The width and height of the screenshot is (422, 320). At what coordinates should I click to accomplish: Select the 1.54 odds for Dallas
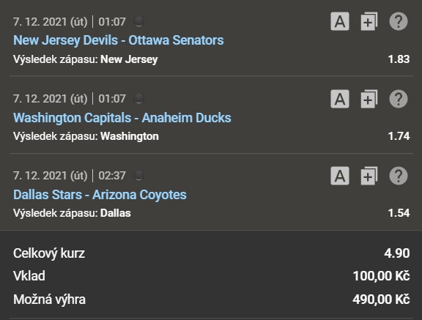coord(399,213)
